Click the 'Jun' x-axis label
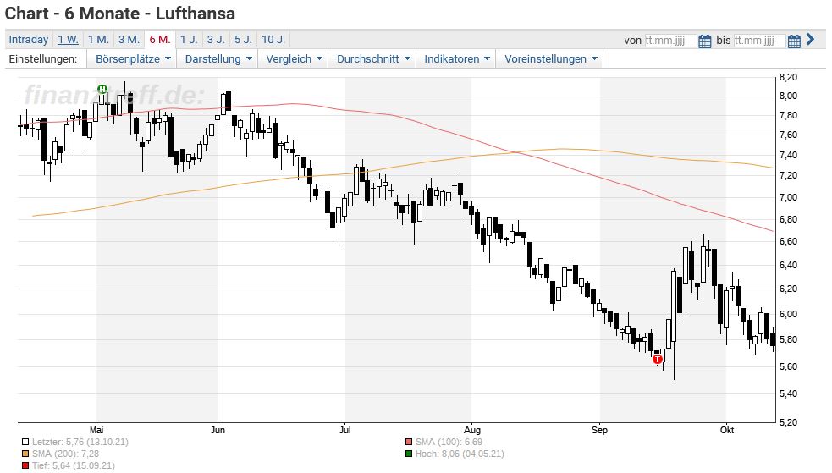Viewport: 832px width, 473px height. click(218, 430)
